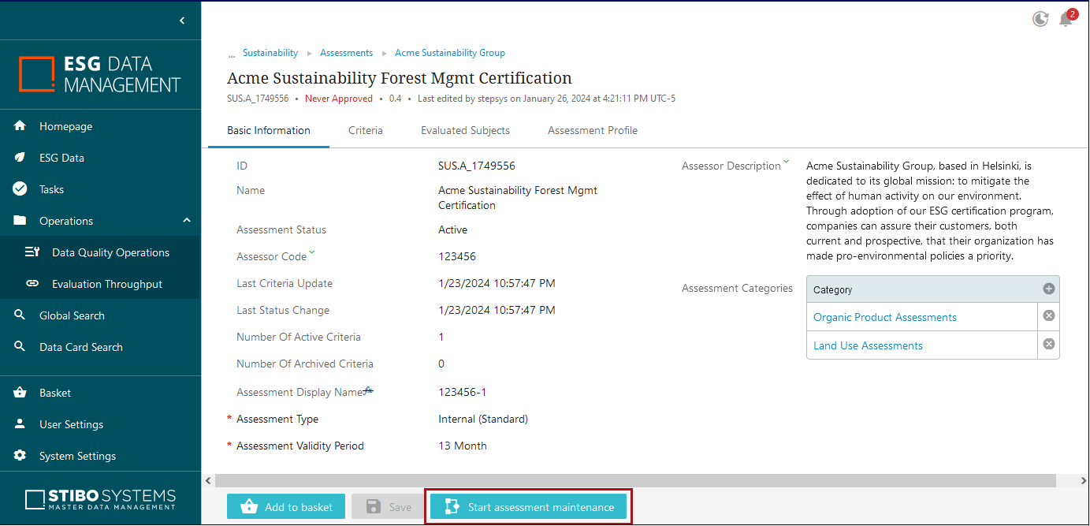Collapse the left navigation sidebar

click(x=182, y=21)
